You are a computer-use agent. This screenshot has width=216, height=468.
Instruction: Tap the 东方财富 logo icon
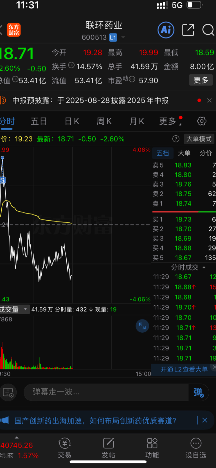click(13, 30)
